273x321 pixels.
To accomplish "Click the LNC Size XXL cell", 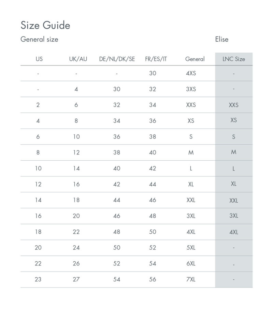I will pyautogui.click(x=234, y=201).
